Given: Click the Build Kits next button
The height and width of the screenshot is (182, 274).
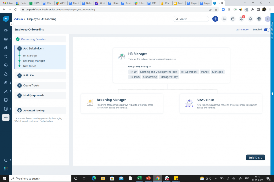Looking at the screenshot, I should (x=255, y=157).
